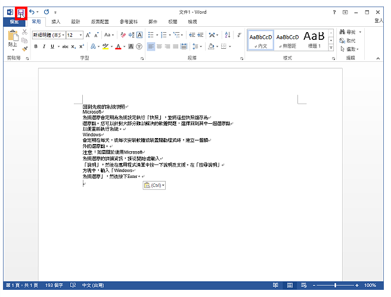Open the font name dropdown
This screenshot has height=297, width=391.
(63, 35)
